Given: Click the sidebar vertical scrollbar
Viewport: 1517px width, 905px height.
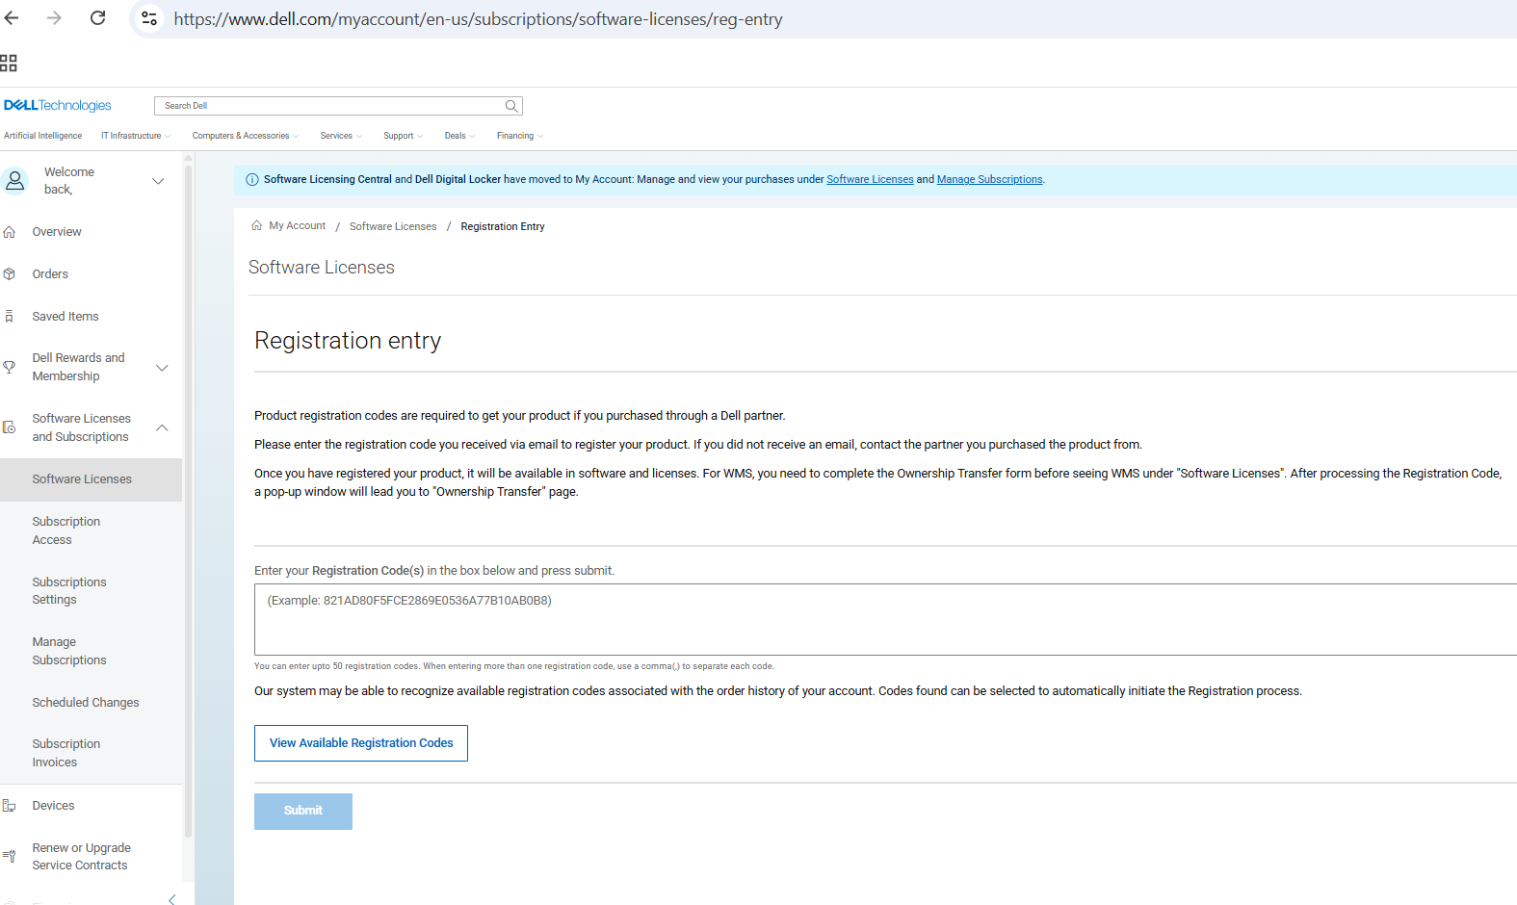Looking at the screenshot, I should (188, 501).
